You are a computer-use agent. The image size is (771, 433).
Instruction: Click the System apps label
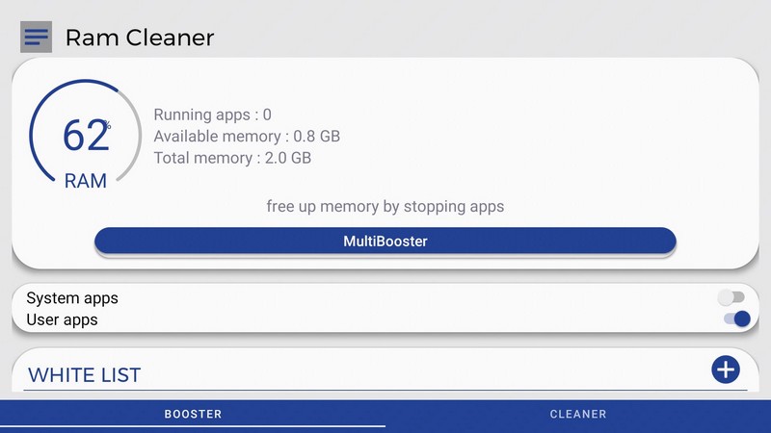point(72,298)
